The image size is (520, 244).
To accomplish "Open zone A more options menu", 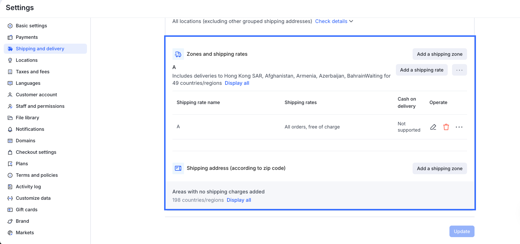I will tap(459, 70).
